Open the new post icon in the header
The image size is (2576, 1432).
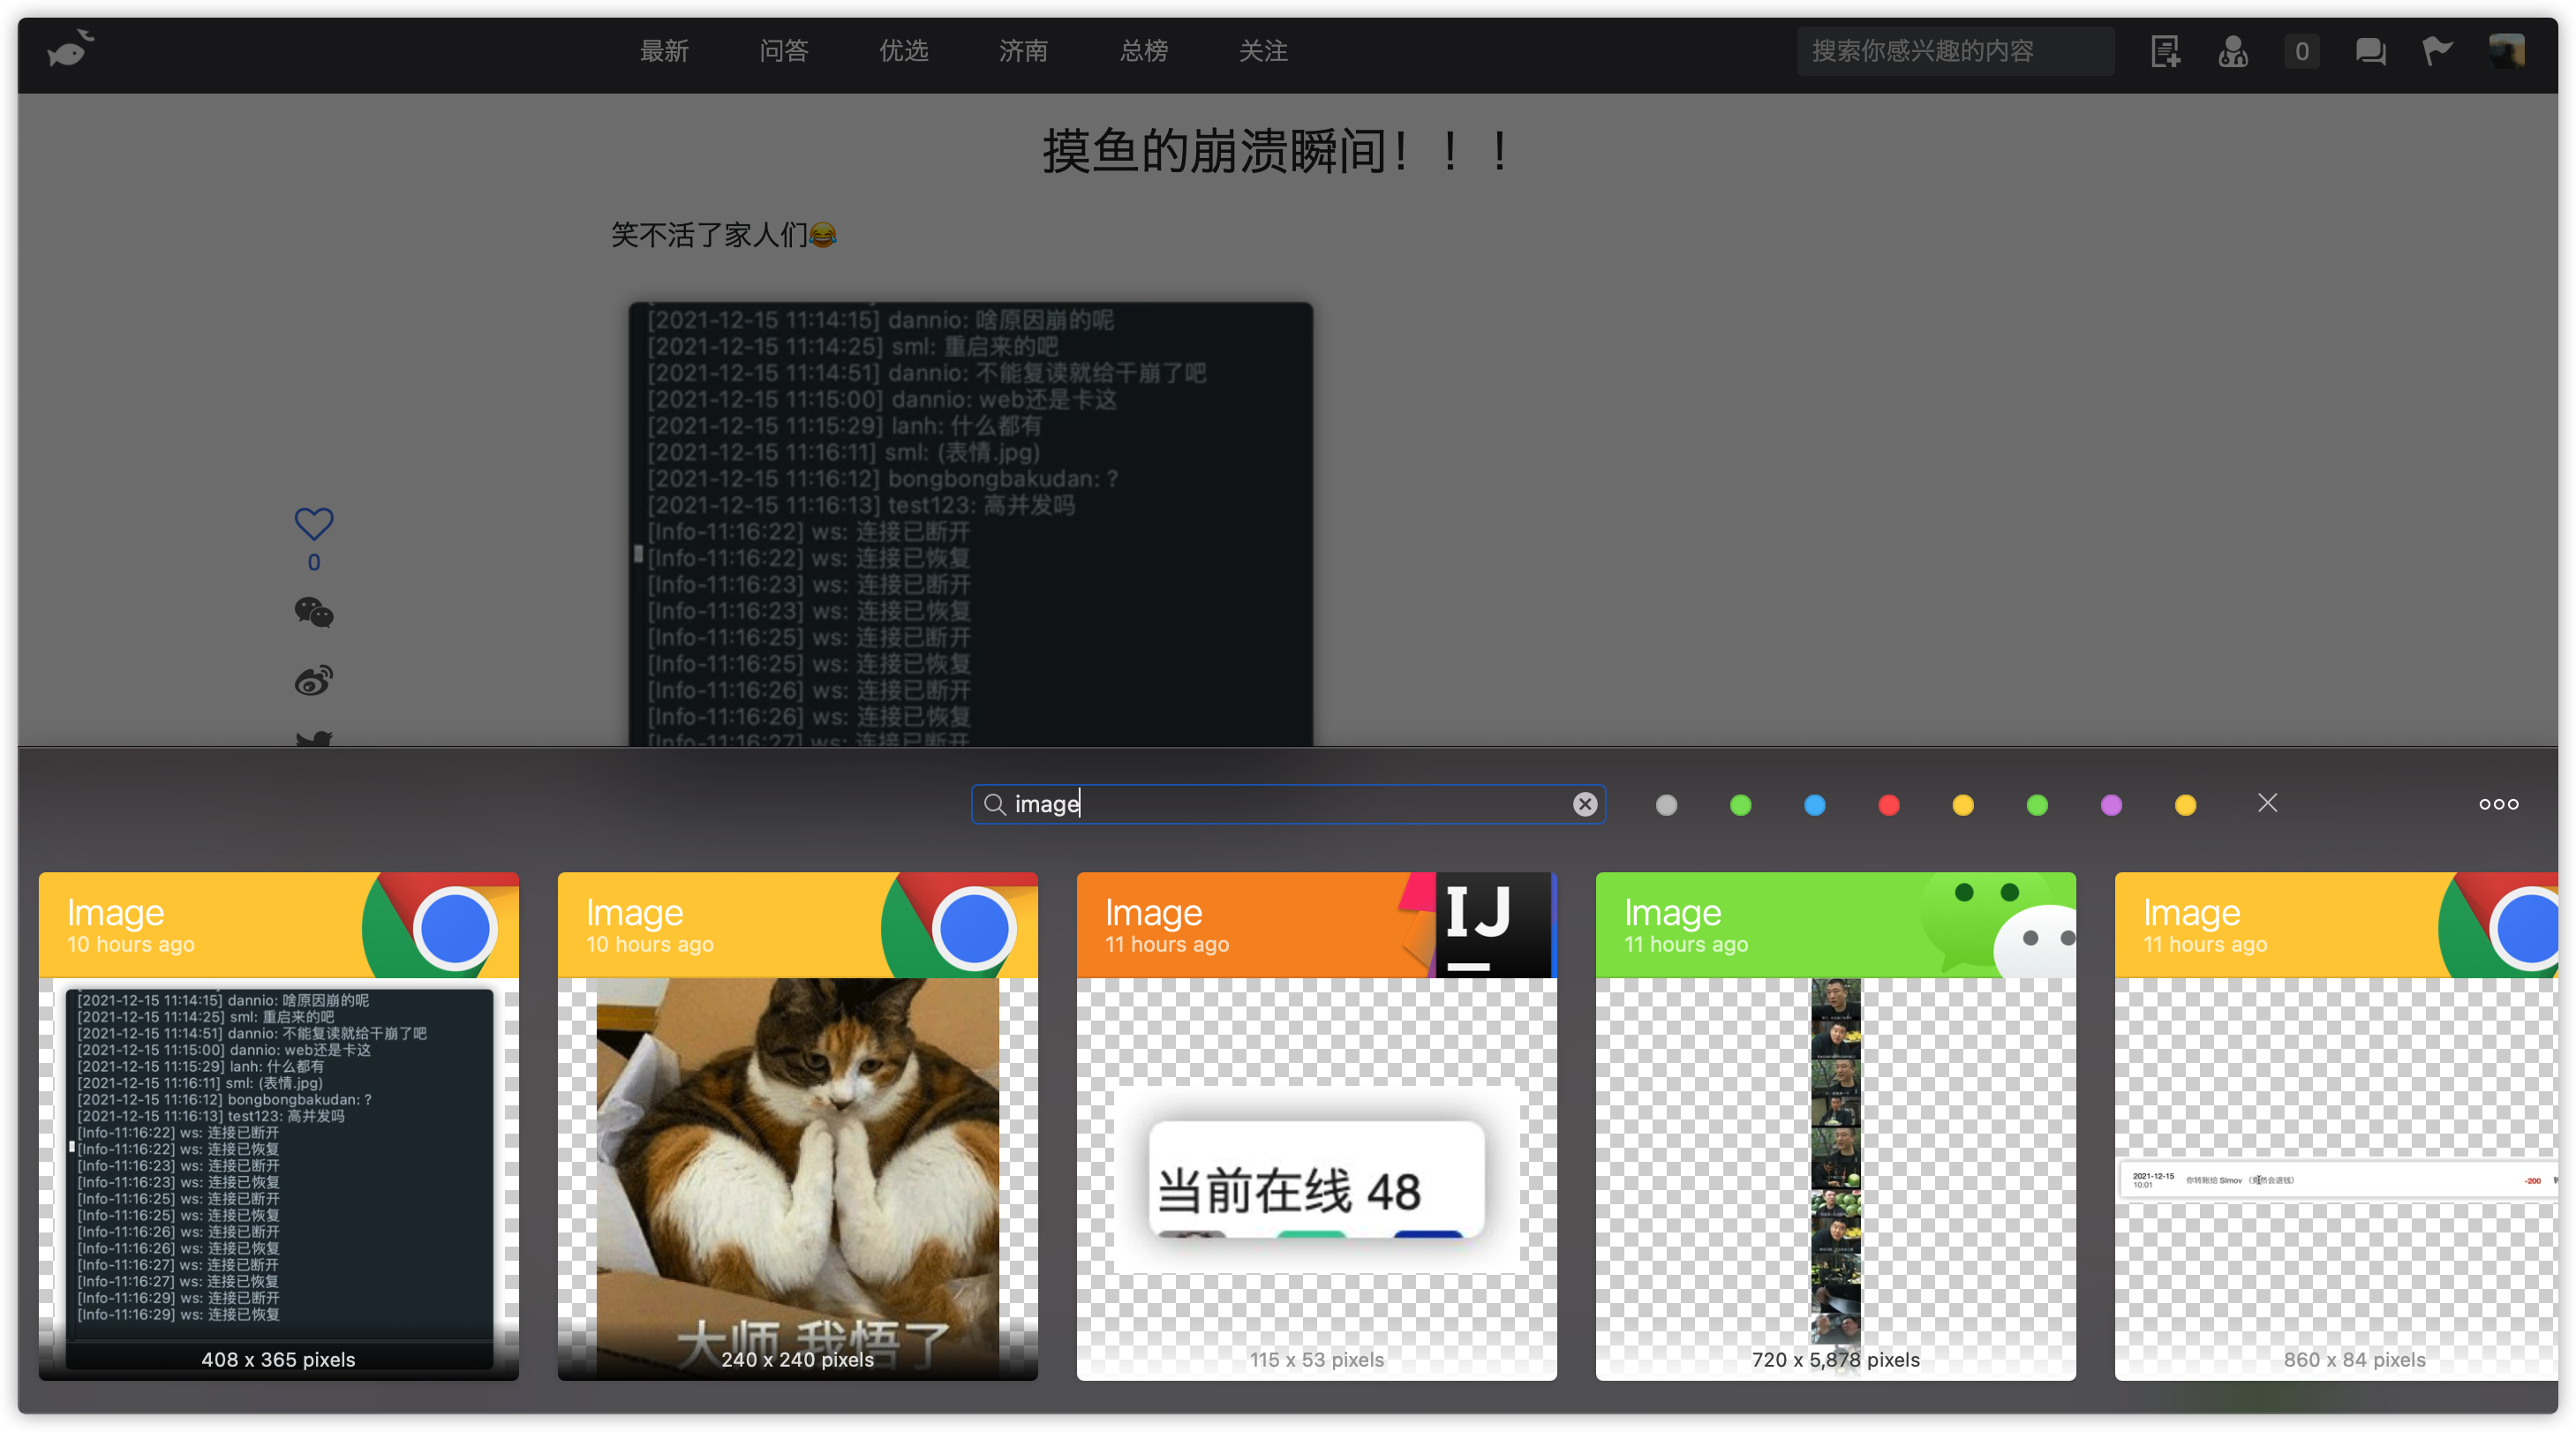[2165, 51]
